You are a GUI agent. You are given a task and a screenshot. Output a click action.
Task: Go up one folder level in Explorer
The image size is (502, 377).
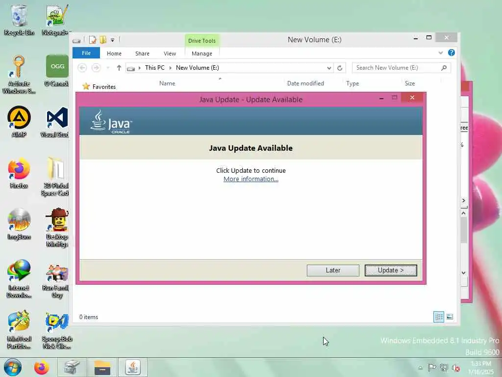click(119, 68)
